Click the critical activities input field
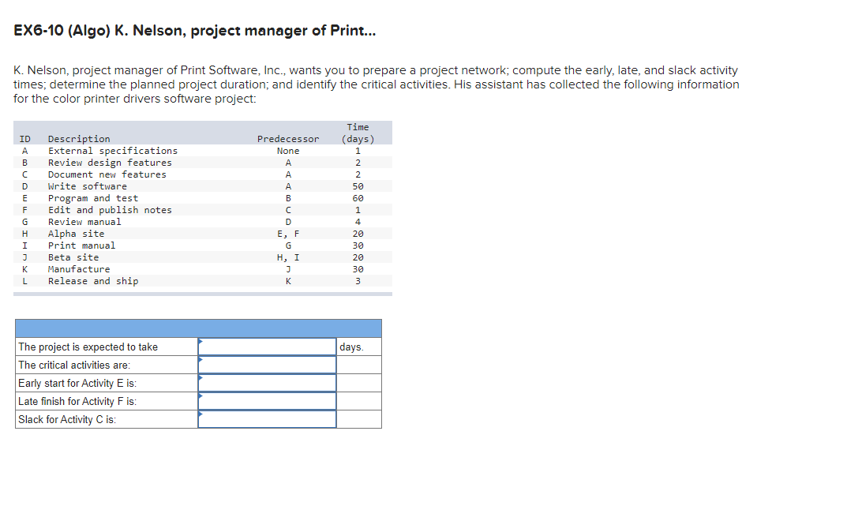The image size is (862, 521). tap(268, 365)
